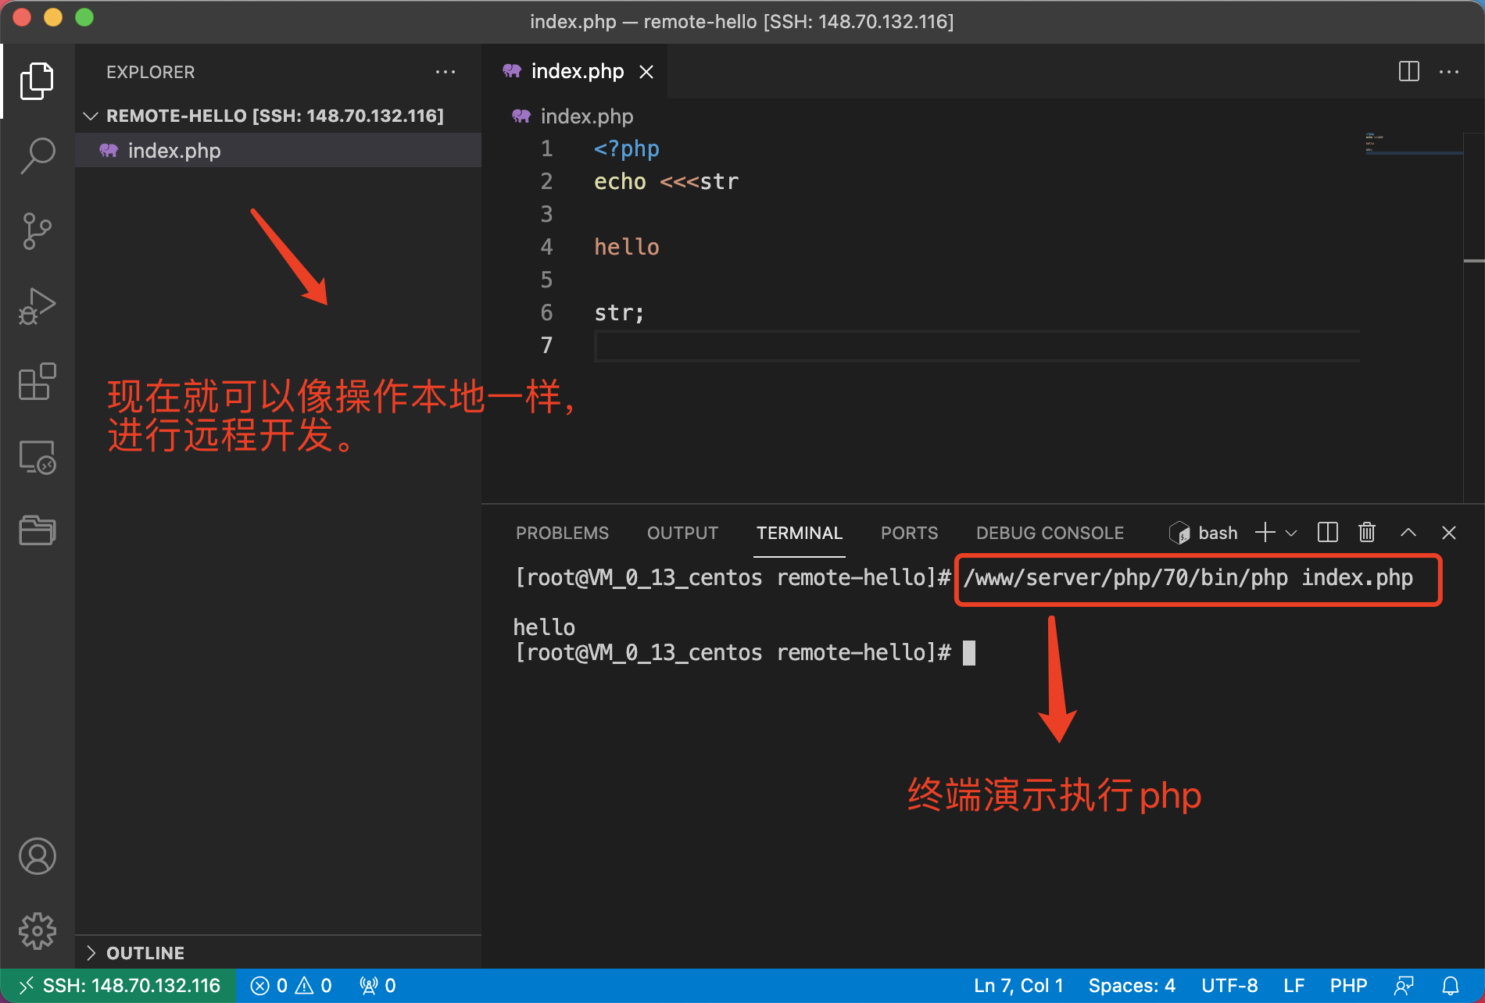Click the <?php opening tag
Screen dimensions: 1485x1003
coord(626,148)
